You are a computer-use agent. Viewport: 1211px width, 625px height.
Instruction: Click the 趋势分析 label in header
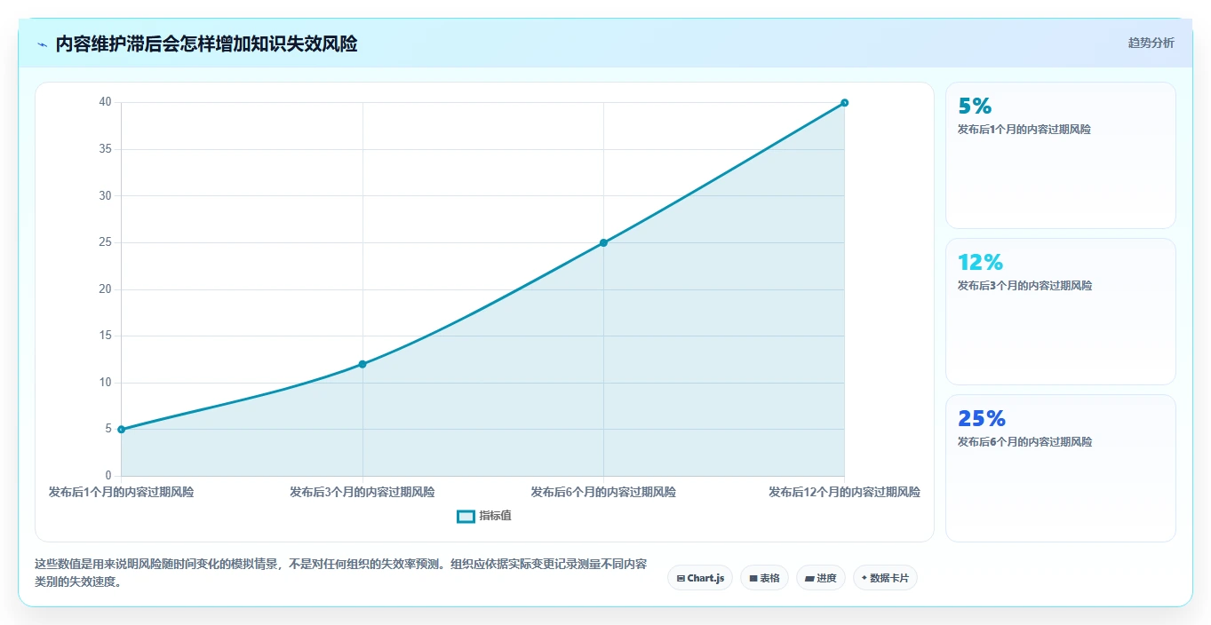click(x=1151, y=43)
